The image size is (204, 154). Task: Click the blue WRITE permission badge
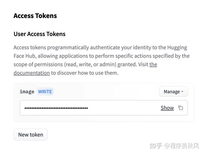[x=45, y=92]
